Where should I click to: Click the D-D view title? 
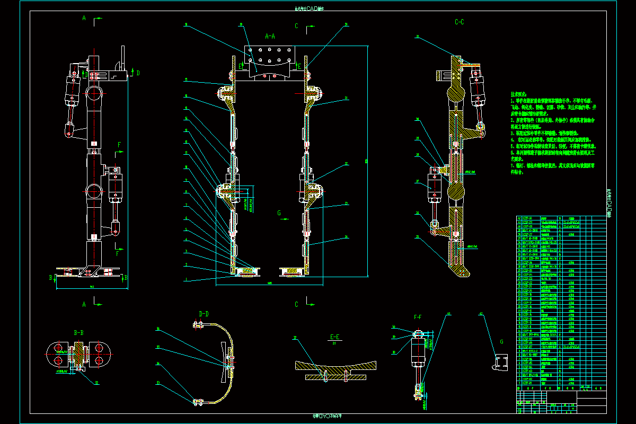(204, 314)
